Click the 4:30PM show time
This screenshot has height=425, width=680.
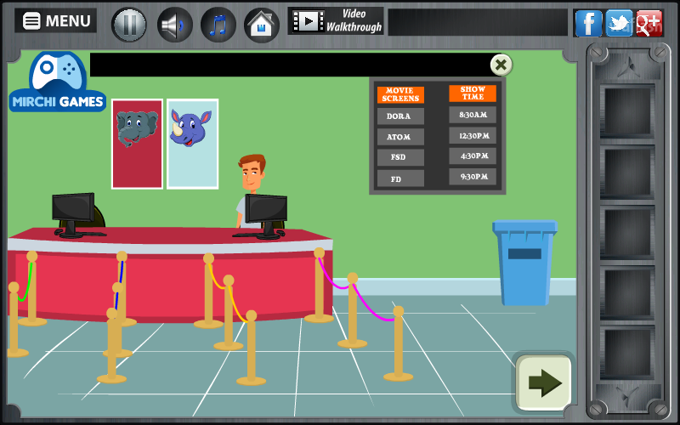tap(473, 156)
